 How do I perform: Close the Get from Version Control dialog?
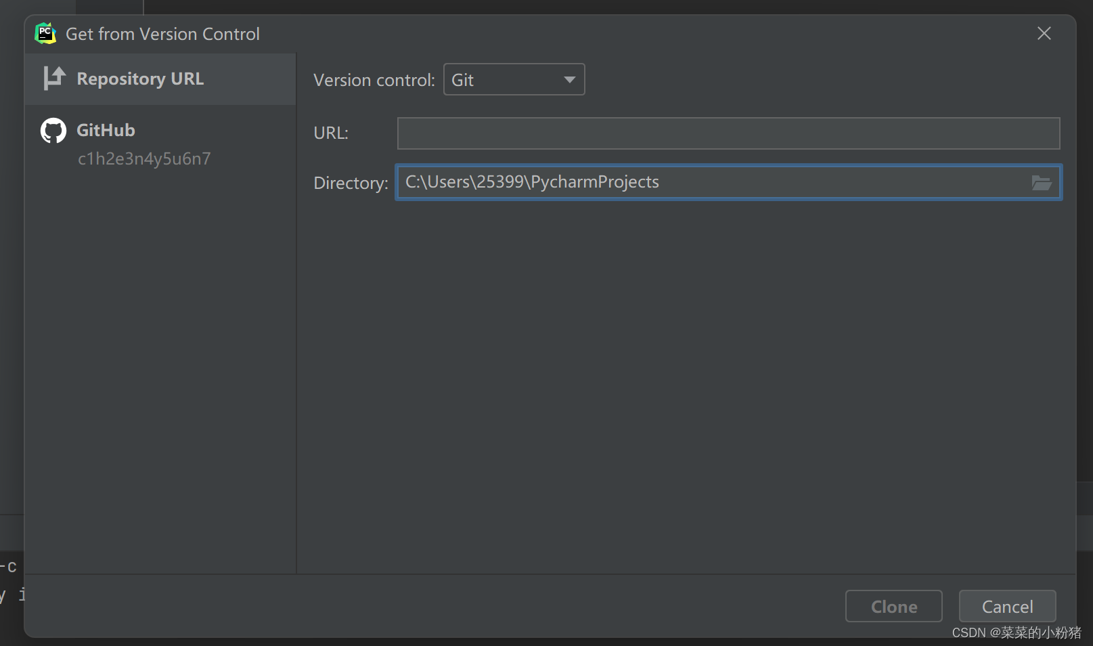point(1044,33)
